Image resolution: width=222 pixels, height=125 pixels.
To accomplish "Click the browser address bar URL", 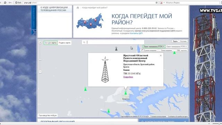I will point(31,3).
